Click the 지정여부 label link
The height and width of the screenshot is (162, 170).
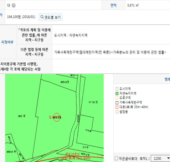7,42
